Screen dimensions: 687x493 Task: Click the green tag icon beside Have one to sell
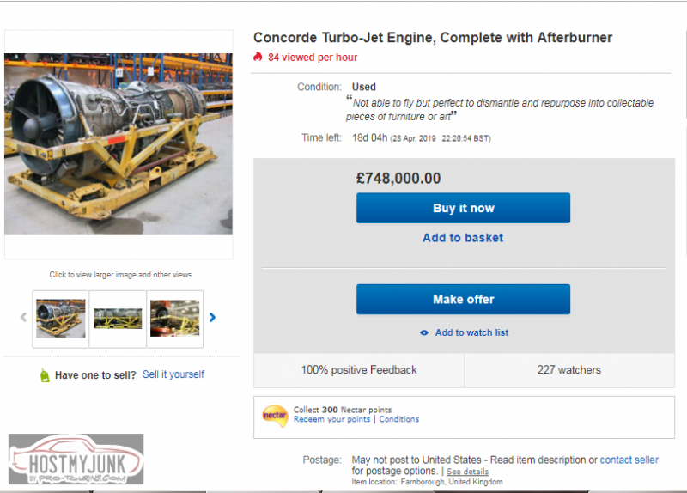point(45,375)
